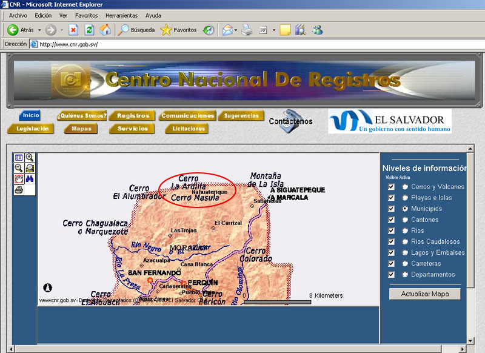Set Carreteras as the active layer
This screenshot has width=485, height=353.
[x=405, y=264]
